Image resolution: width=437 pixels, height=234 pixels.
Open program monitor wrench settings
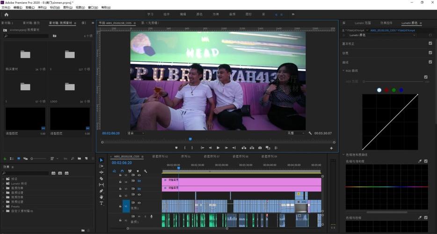click(x=310, y=133)
